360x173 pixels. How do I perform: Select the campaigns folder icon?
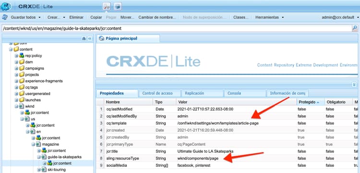(22, 68)
